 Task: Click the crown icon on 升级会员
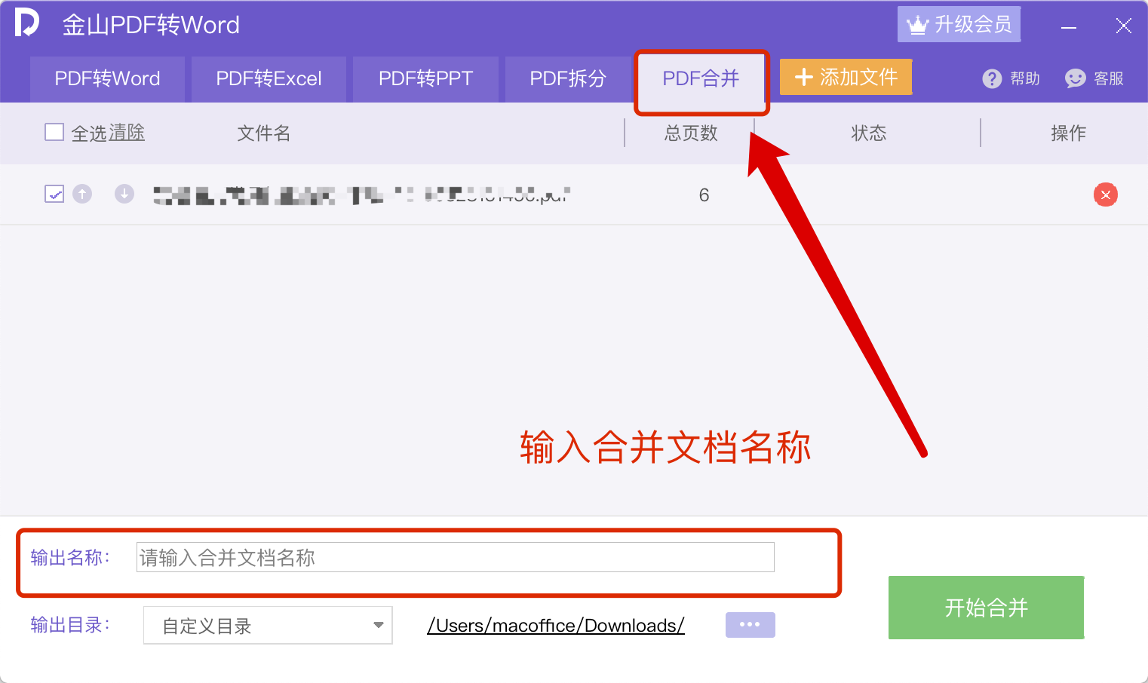917,25
